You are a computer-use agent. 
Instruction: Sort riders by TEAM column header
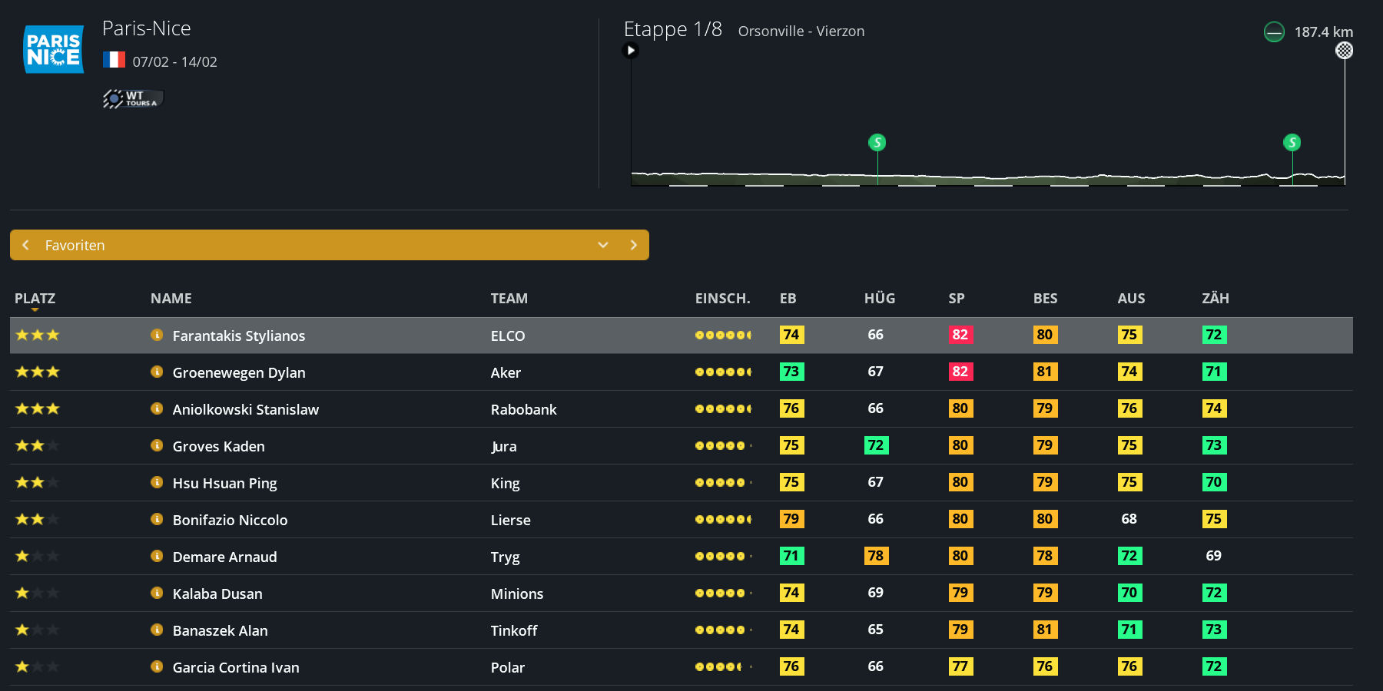pos(509,299)
